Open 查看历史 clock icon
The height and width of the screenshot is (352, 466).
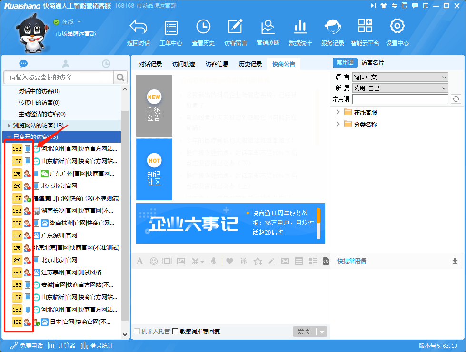(x=203, y=33)
